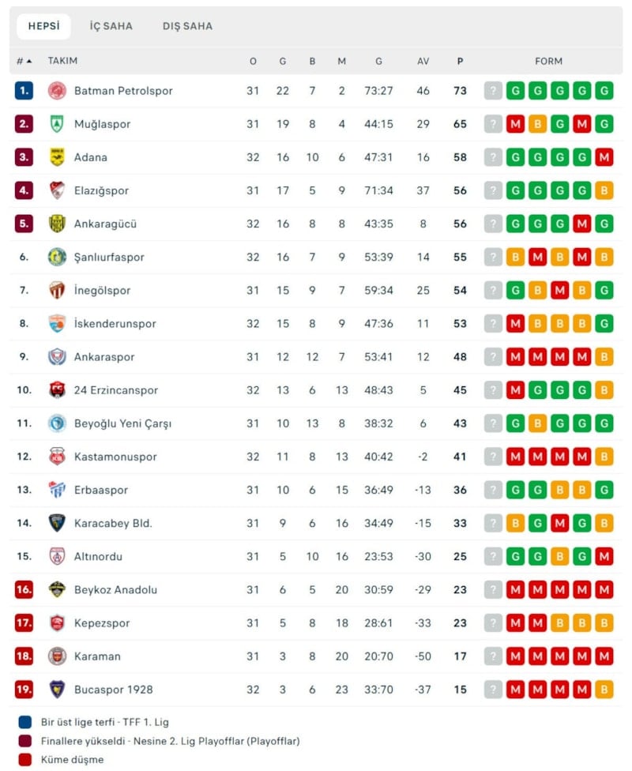This screenshot has height=771, width=632.
Task: Click the Bucaspor 1928 team badge
Action: coord(57,690)
